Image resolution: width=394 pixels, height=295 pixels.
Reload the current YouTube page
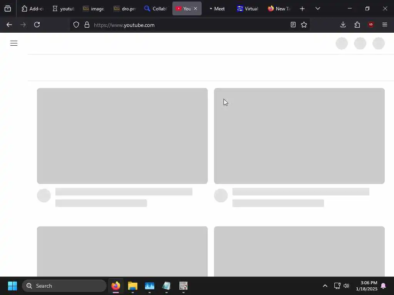pos(37,25)
